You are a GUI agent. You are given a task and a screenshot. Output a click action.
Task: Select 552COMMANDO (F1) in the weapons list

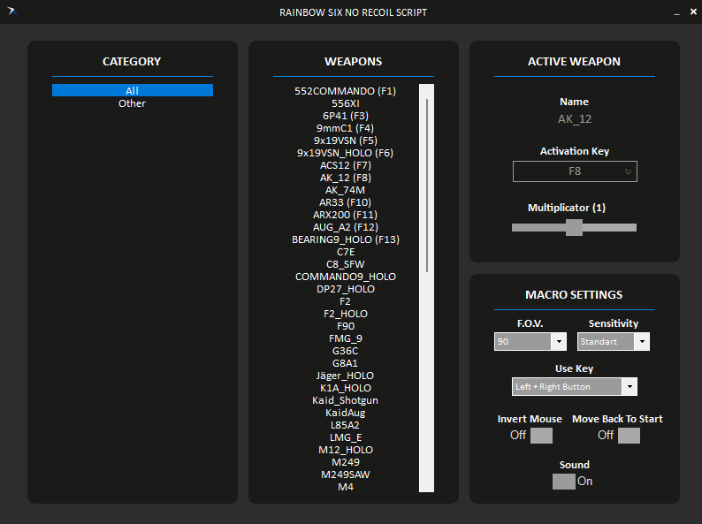pyautogui.click(x=345, y=91)
